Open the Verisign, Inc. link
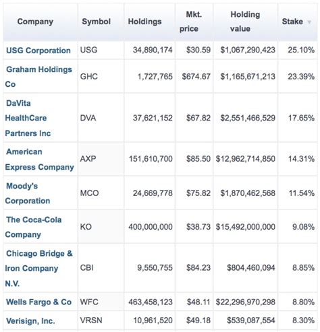Image resolution: width=320 pixels, height=332 pixels. pyautogui.click(x=30, y=321)
